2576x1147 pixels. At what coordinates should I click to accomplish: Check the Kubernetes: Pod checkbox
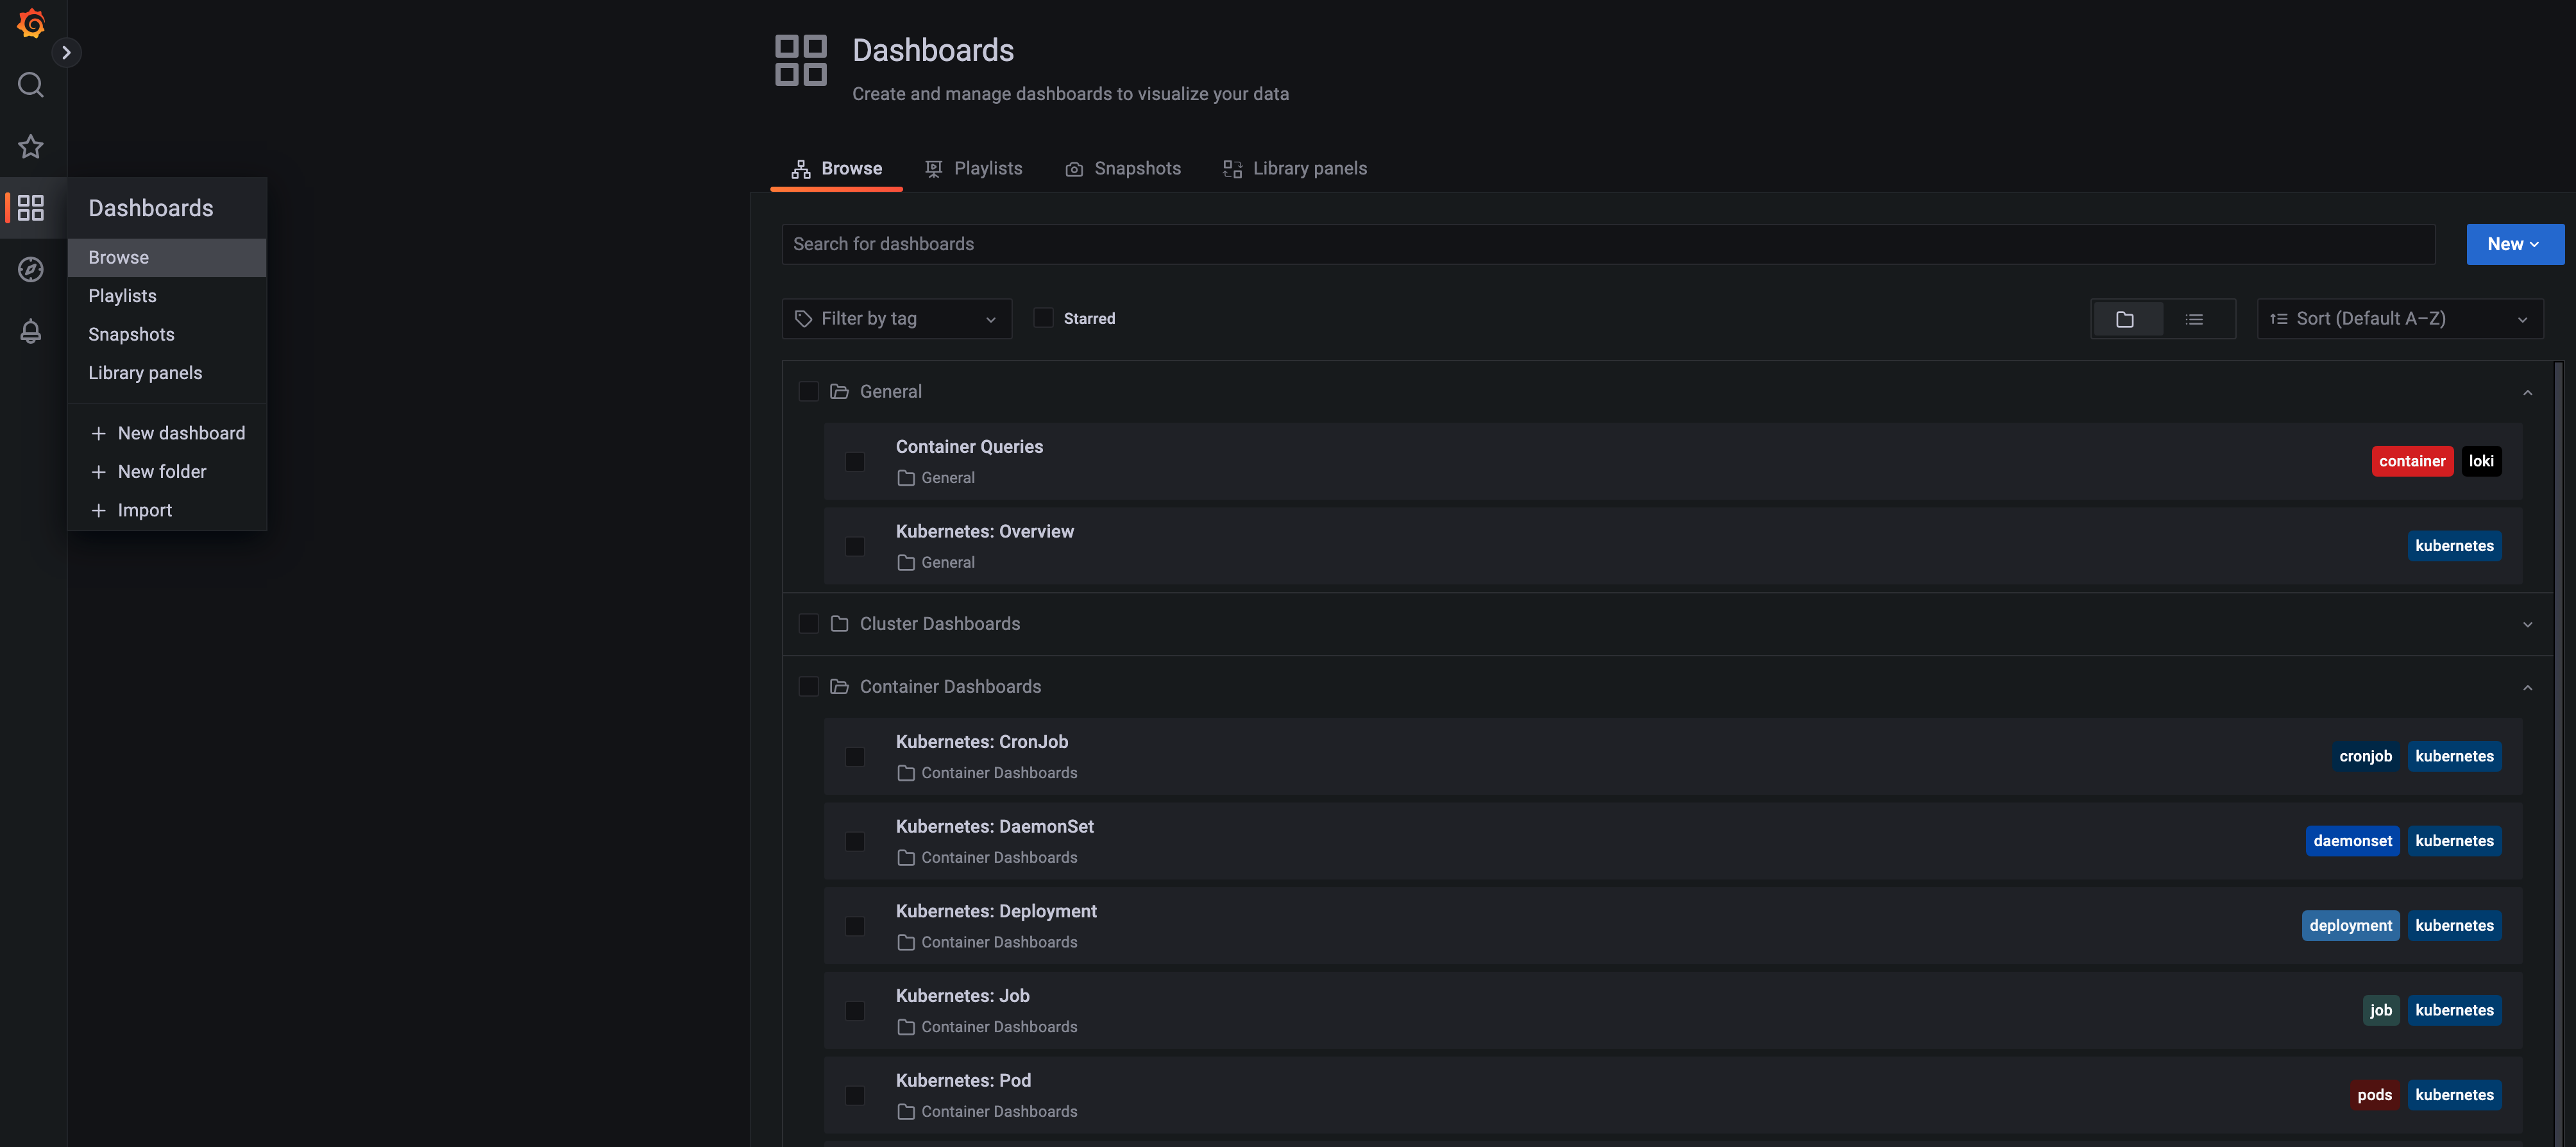(x=855, y=1096)
